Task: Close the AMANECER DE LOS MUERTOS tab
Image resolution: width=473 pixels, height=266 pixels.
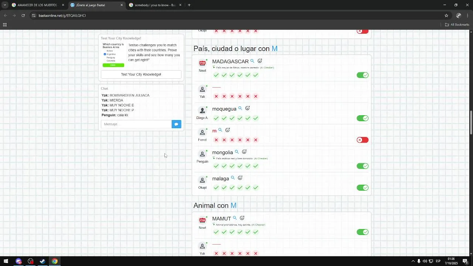Action: [x=63, y=5]
